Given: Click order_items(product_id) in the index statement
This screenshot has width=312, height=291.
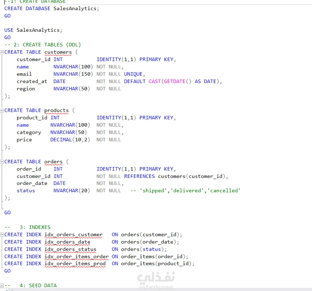Looking at the screenshot, I should click(x=156, y=263).
